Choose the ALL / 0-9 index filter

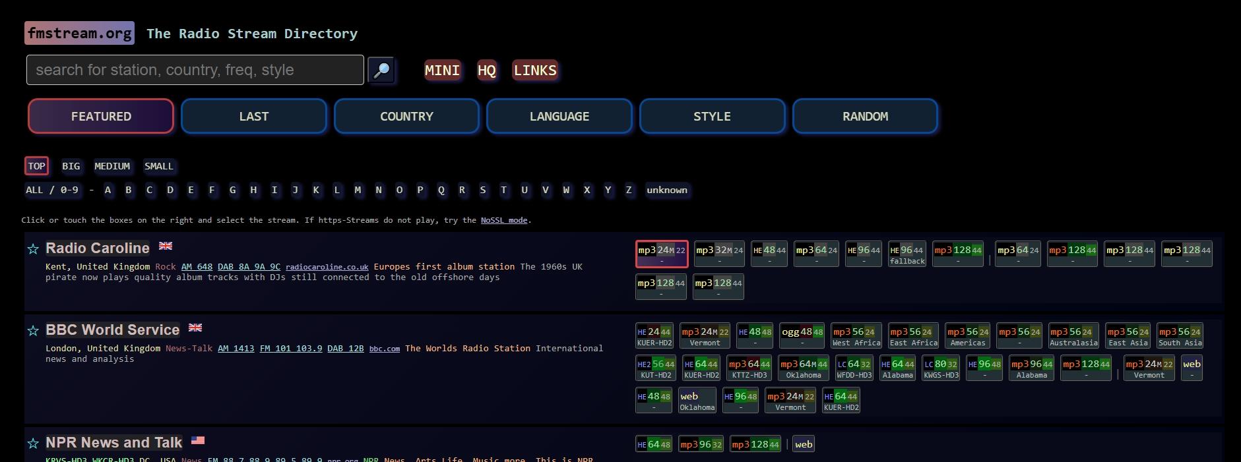pos(52,190)
